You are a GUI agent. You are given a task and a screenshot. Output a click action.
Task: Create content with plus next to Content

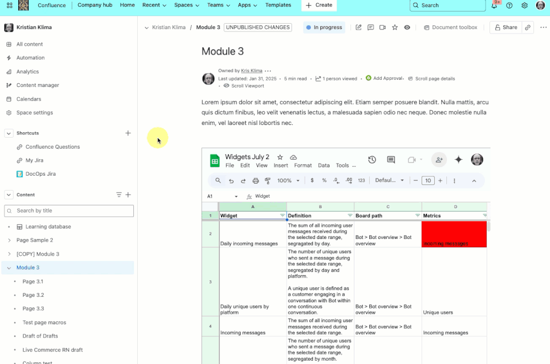(128, 195)
